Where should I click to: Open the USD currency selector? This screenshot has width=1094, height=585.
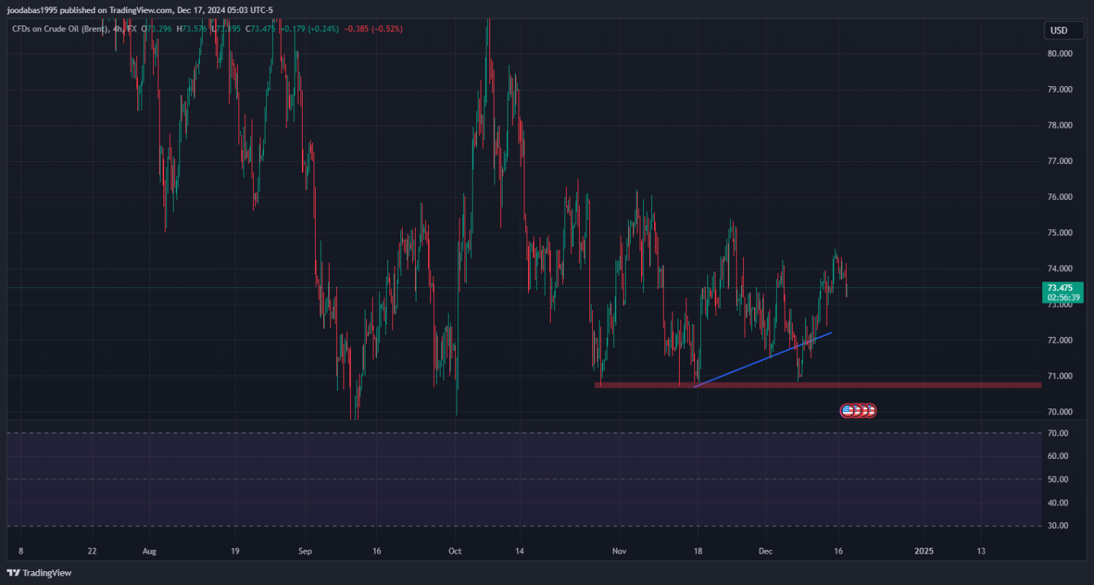[1058, 31]
